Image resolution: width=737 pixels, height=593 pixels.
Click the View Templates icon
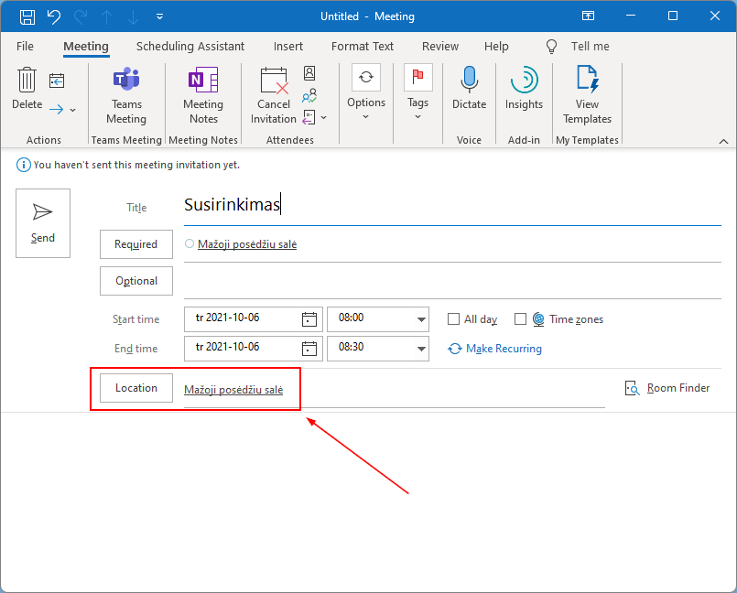[x=587, y=81]
